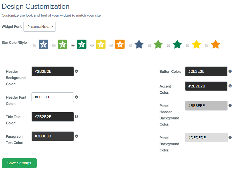Choose the radio button for plain dark green star
The image size is (235, 170).
tap(168, 46)
